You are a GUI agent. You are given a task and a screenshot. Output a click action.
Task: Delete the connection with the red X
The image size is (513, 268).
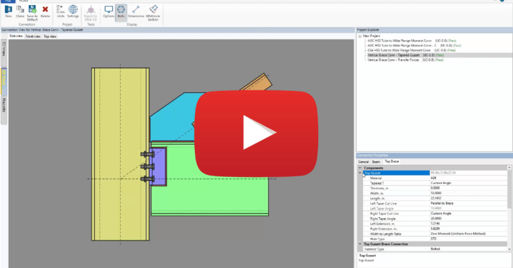click(x=45, y=11)
